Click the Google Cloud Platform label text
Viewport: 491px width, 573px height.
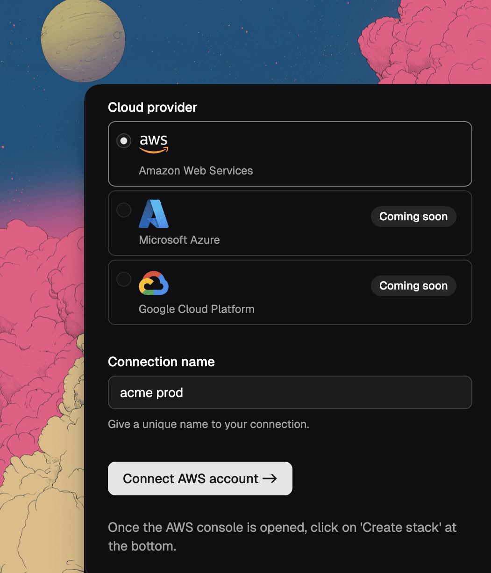pyautogui.click(x=197, y=309)
